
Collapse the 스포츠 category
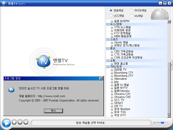(108, 40)
